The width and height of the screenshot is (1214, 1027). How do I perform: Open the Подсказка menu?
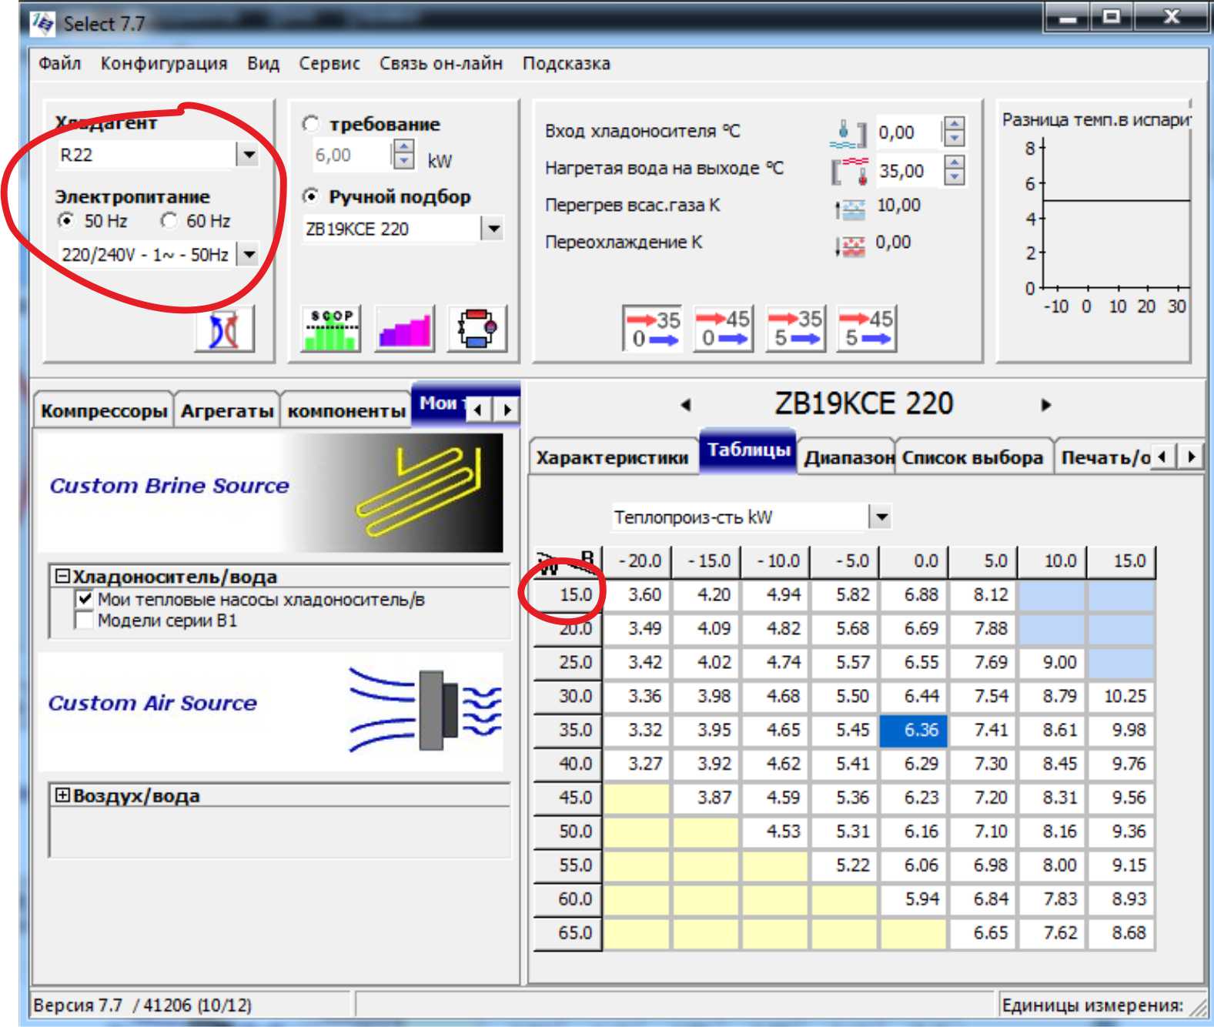(x=567, y=63)
